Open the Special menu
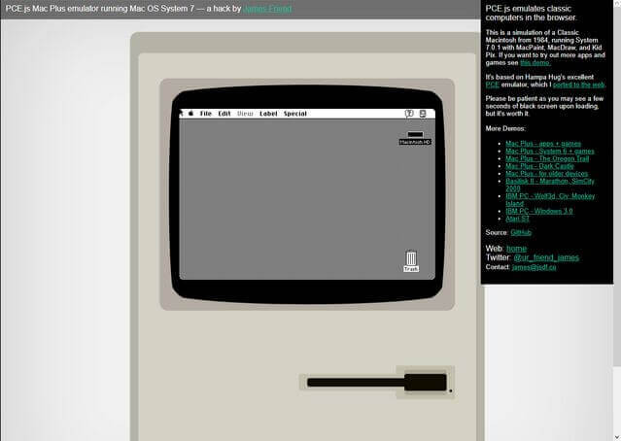The width and height of the screenshot is (621, 441). pyautogui.click(x=295, y=114)
